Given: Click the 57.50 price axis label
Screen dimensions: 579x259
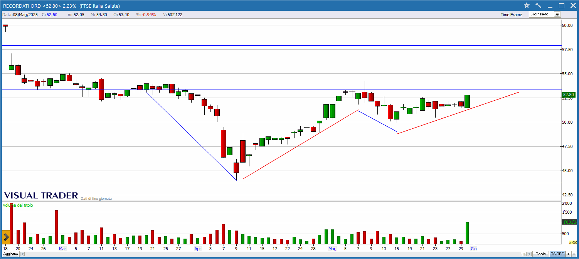Looking at the screenshot, I should [x=567, y=50].
